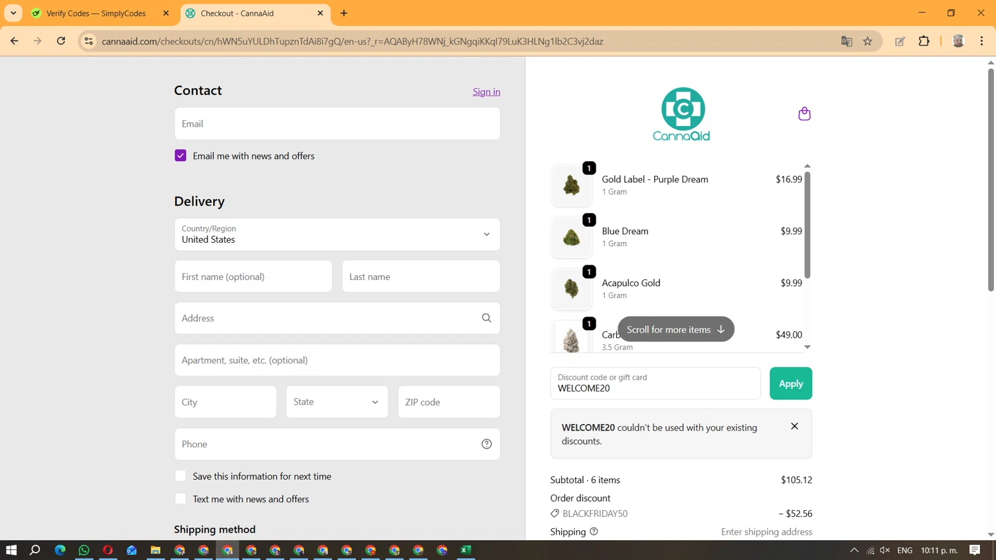Click the CannaAid logo
This screenshot has height=560, width=996.
(682, 114)
